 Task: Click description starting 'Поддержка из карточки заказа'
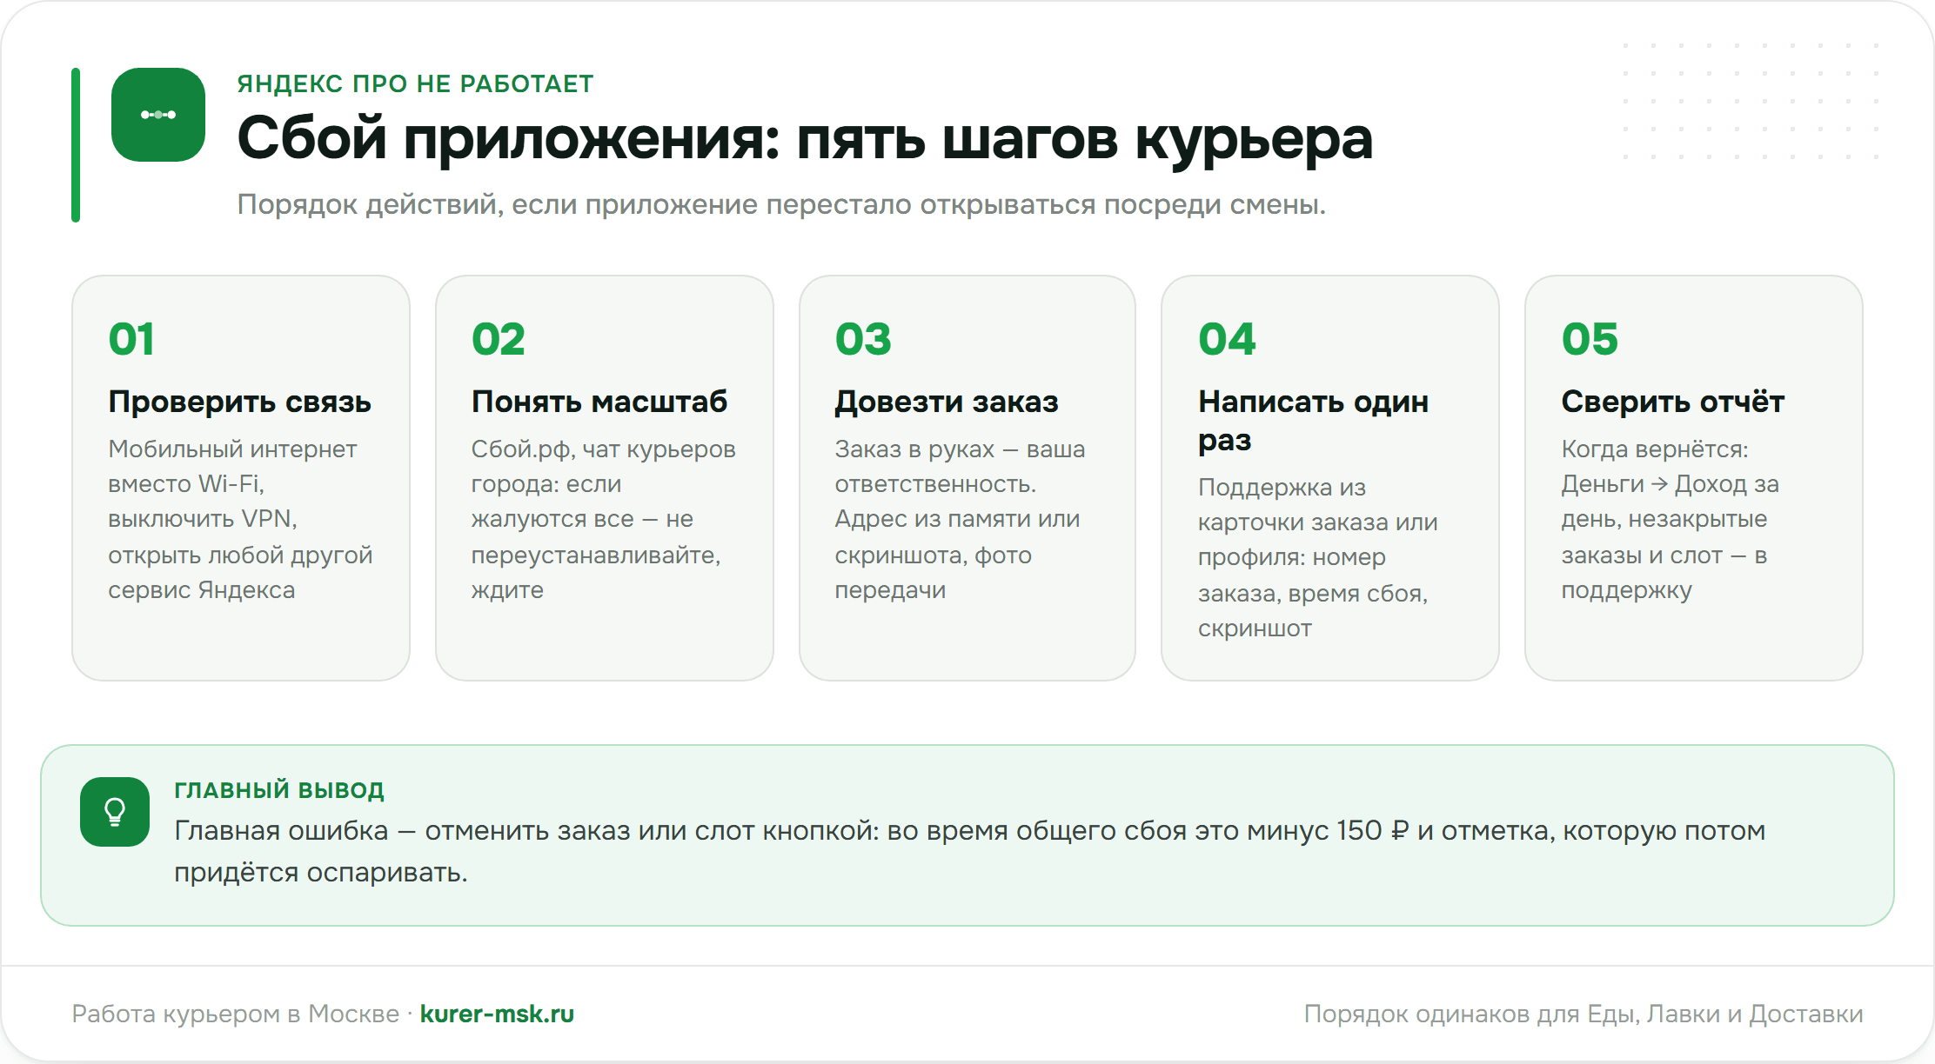pos(1318,558)
